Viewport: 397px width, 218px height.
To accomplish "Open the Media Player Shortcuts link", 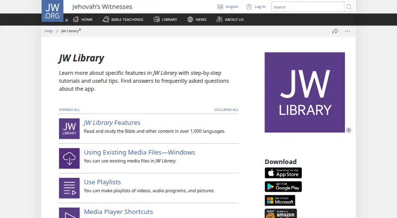I will (x=118, y=212).
